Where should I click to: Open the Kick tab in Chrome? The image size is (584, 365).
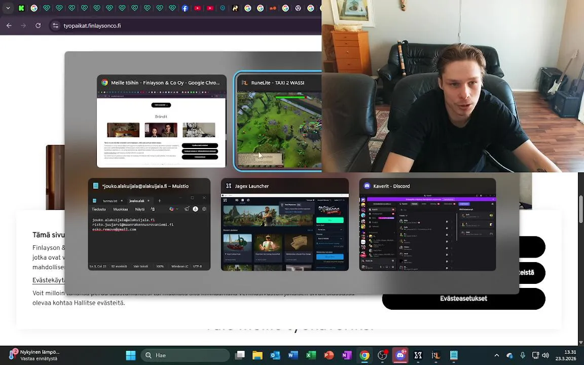(x=21, y=8)
